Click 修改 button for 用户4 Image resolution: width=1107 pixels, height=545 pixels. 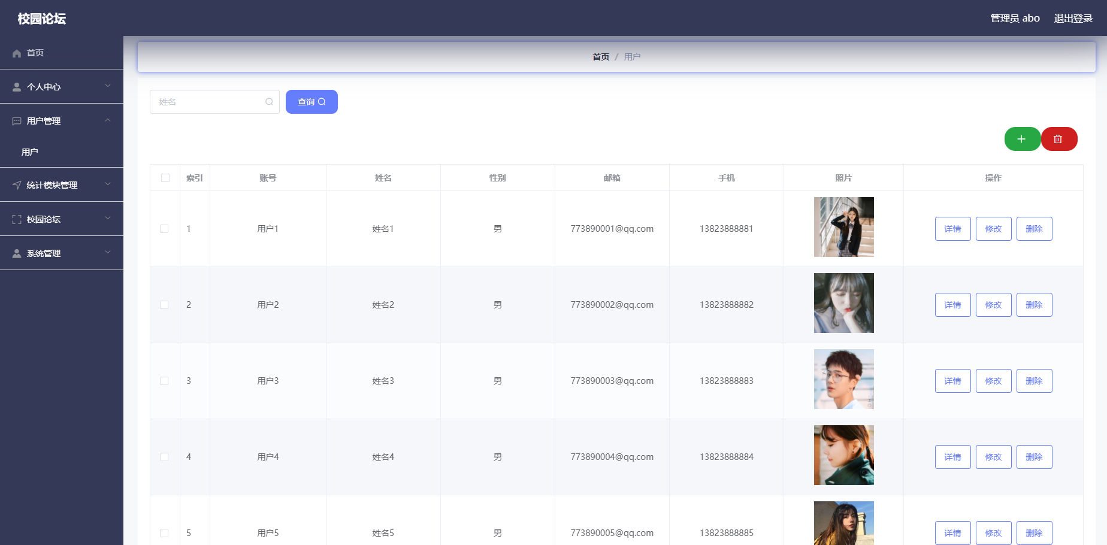(x=994, y=457)
